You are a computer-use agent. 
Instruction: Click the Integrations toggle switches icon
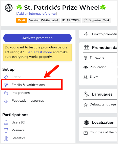coord(6,93)
